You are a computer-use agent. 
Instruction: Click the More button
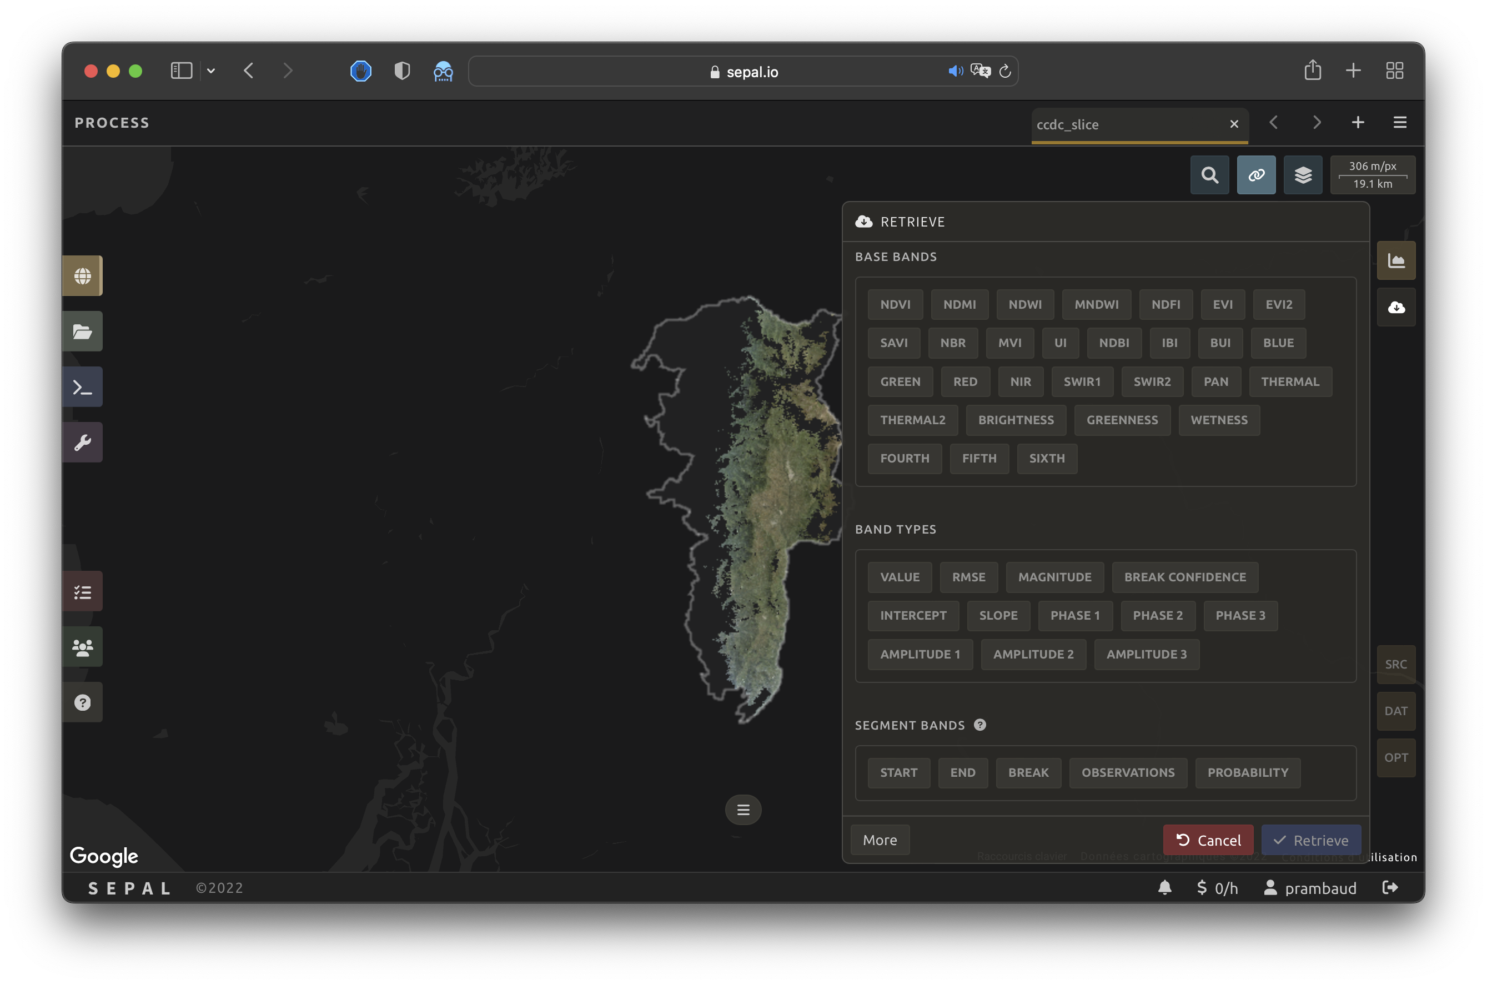(880, 840)
